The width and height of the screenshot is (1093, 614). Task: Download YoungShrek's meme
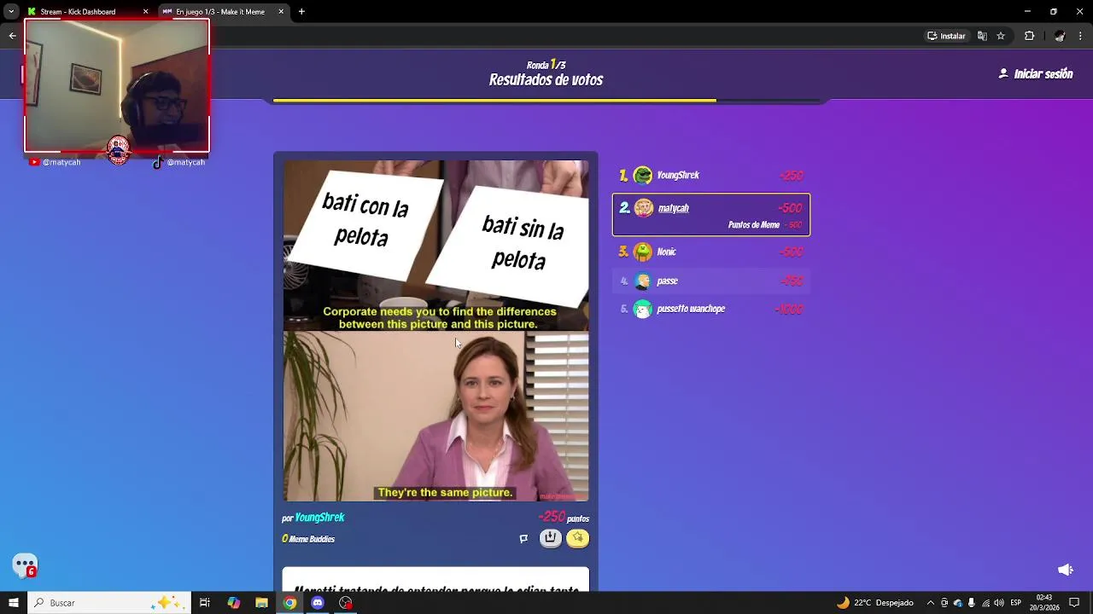click(551, 538)
